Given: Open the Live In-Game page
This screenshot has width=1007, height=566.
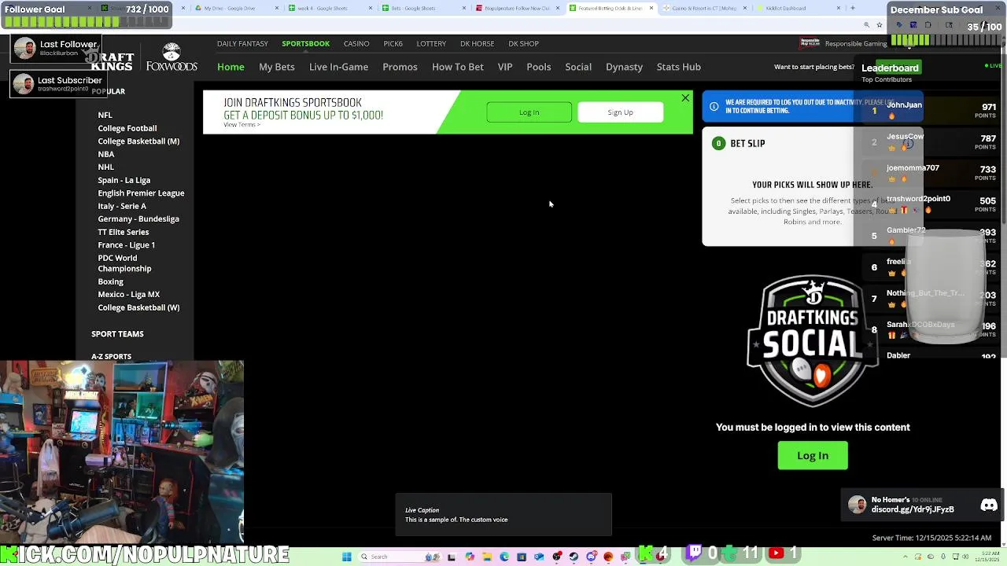Looking at the screenshot, I should click(x=338, y=67).
